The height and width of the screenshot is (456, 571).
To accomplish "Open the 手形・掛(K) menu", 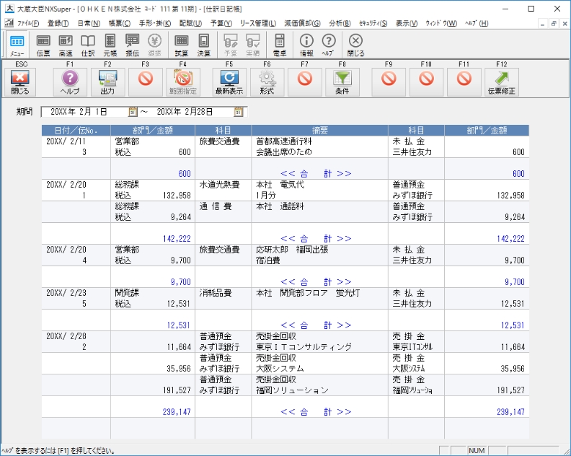I will [155, 23].
